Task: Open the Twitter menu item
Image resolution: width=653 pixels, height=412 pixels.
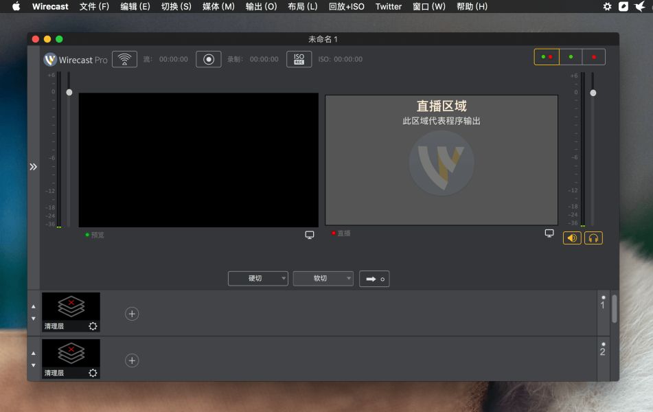Action: (x=389, y=6)
